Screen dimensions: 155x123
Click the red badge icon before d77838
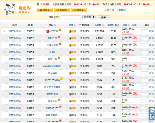click(x=48, y=31)
